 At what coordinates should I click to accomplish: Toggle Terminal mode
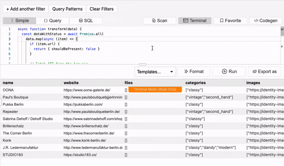tap(195, 21)
